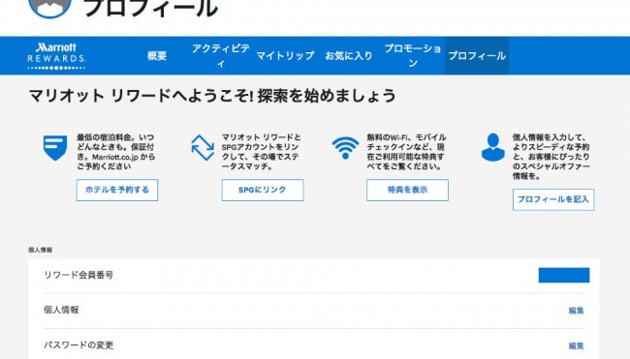Edit the 個人情報 row via 編集
This screenshot has width=630, height=359.
pyautogui.click(x=576, y=311)
